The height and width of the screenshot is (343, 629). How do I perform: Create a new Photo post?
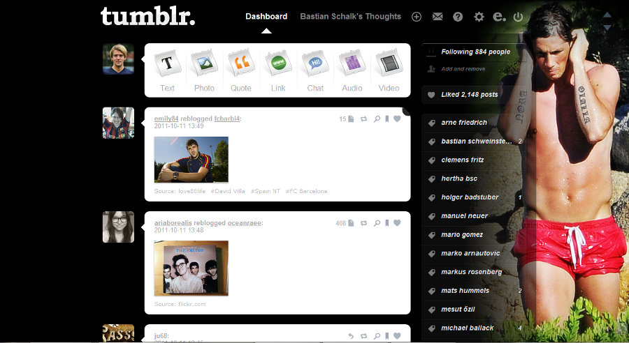204,71
